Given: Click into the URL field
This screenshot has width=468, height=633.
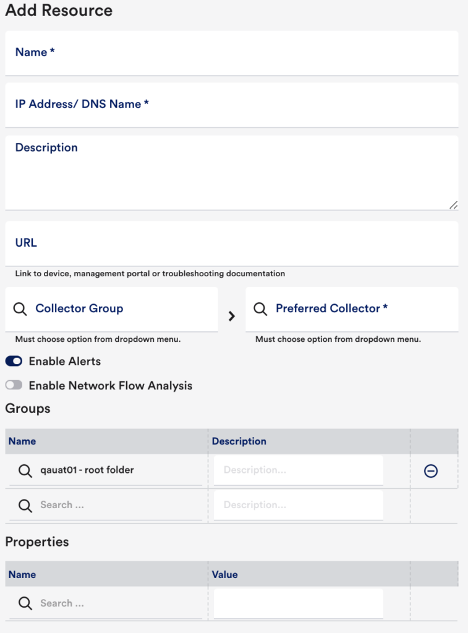Looking at the screenshot, I should point(232,244).
